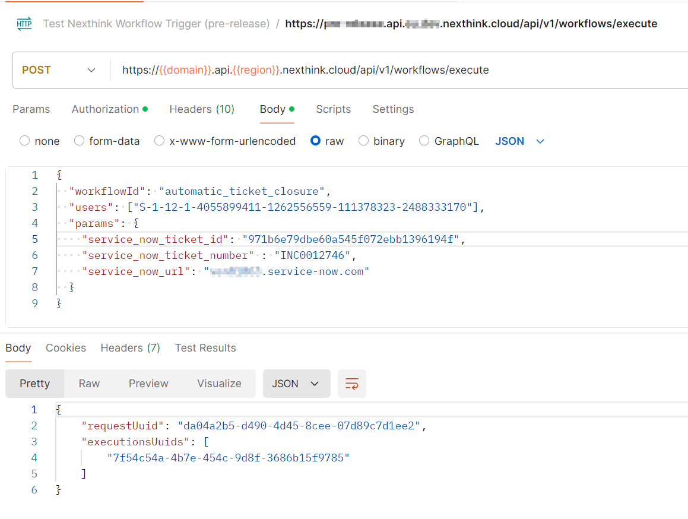Switch response view to Visualize
The width and height of the screenshot is (688, 519).
219,384
